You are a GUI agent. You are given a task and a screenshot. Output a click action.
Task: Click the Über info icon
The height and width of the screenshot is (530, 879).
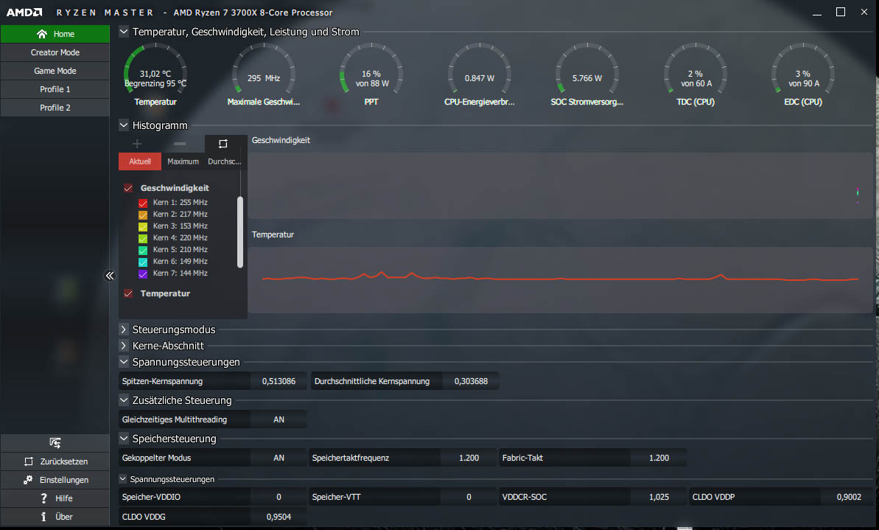43,517
